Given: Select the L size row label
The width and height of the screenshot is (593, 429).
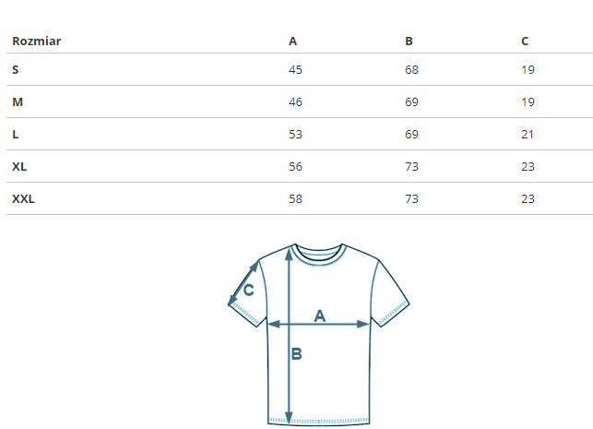Looking at the screenshot, I should click(x=16, y=134).
